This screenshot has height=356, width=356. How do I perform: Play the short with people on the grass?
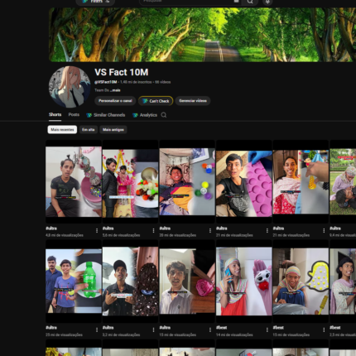343,181
